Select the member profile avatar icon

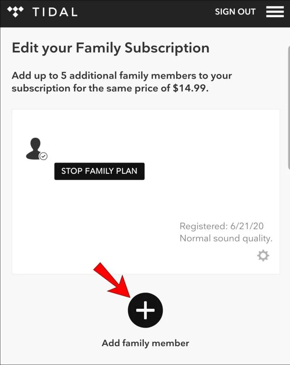(x=34, y=148)
